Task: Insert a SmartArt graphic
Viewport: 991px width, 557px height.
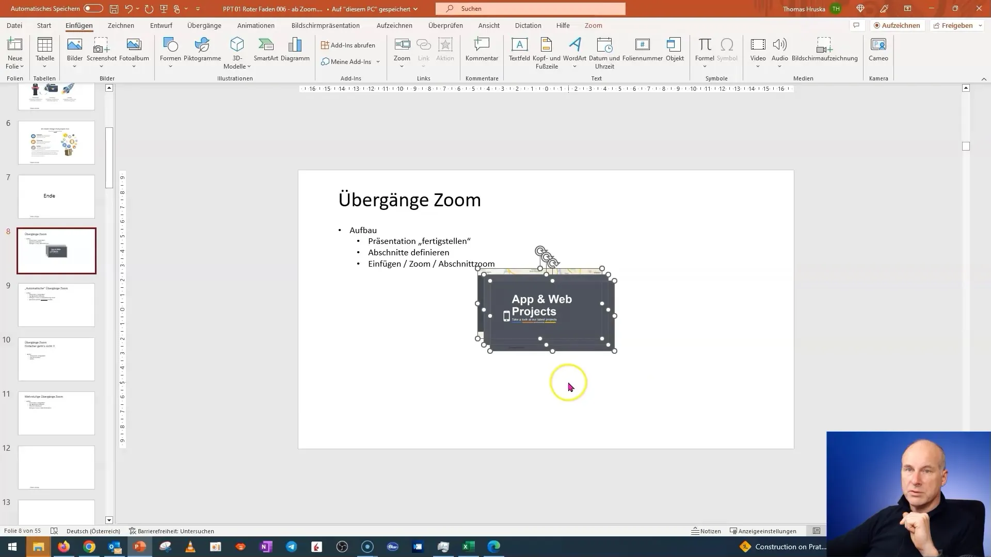Action: point(266,50)
